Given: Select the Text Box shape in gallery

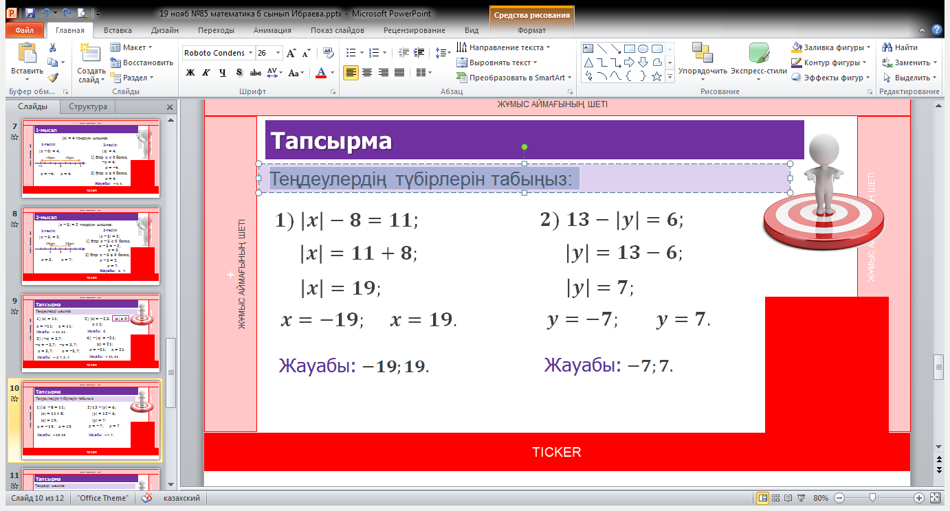Looking at the screenshot, I should coord(588,48).
